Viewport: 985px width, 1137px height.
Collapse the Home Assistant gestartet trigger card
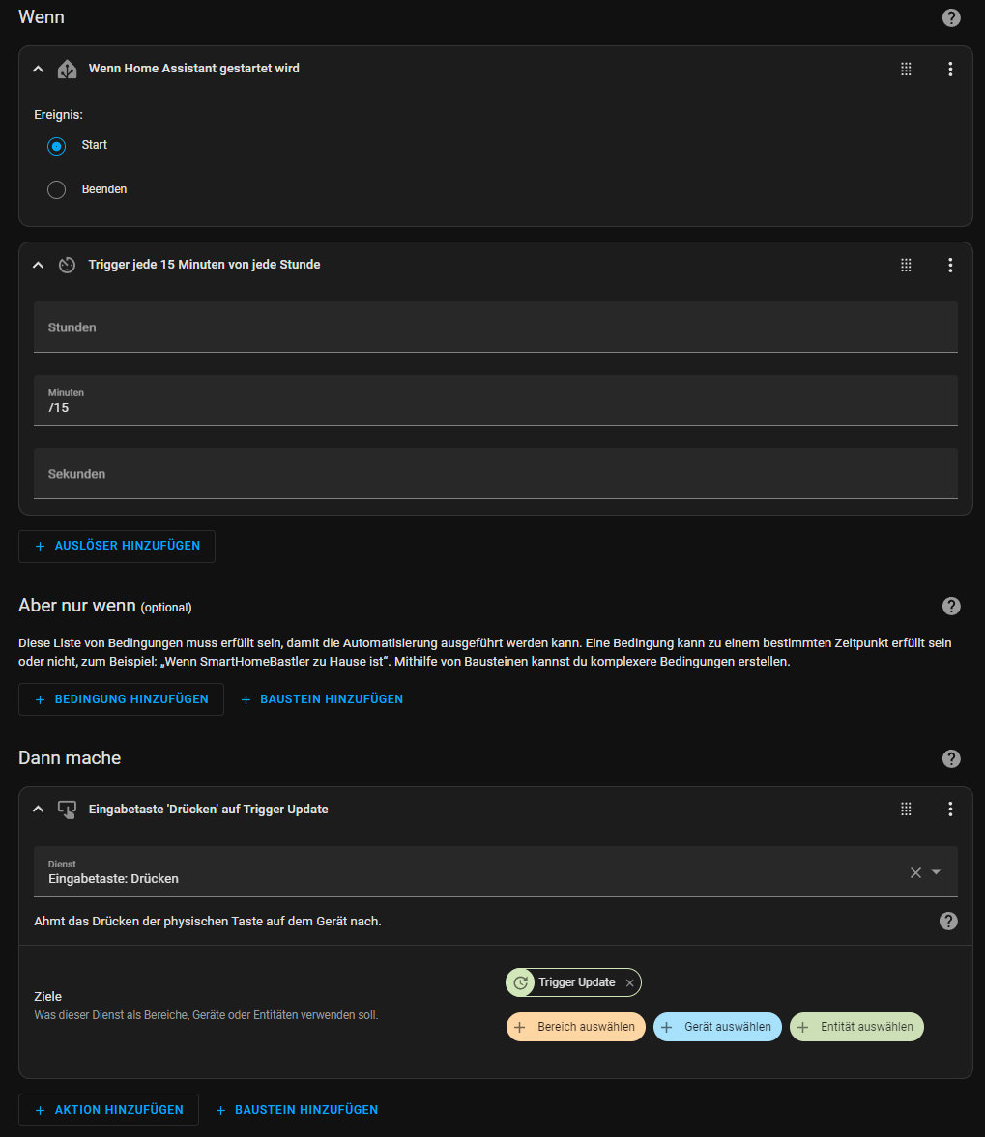pos(39,69)
